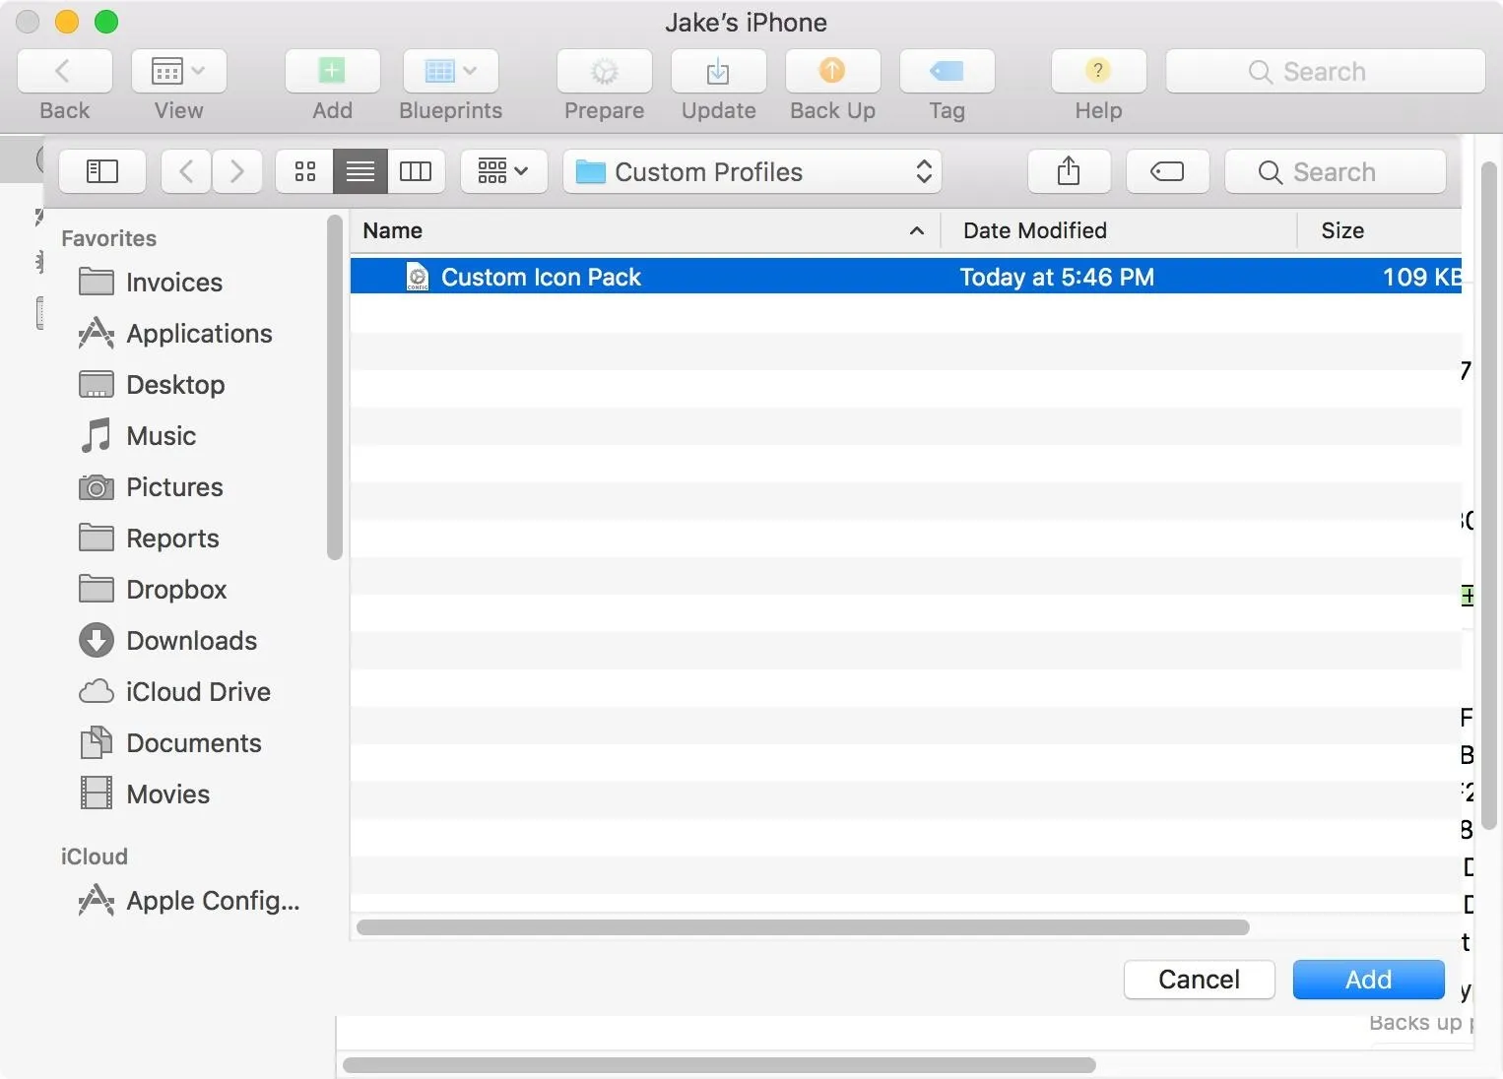Viewport: 1503px width, 1079px height.
Task: Click the Back toolbar button in Configurator
Action: click(65, 71)
